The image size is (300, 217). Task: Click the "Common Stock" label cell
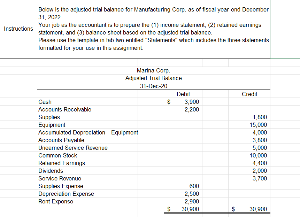[57, 155]
